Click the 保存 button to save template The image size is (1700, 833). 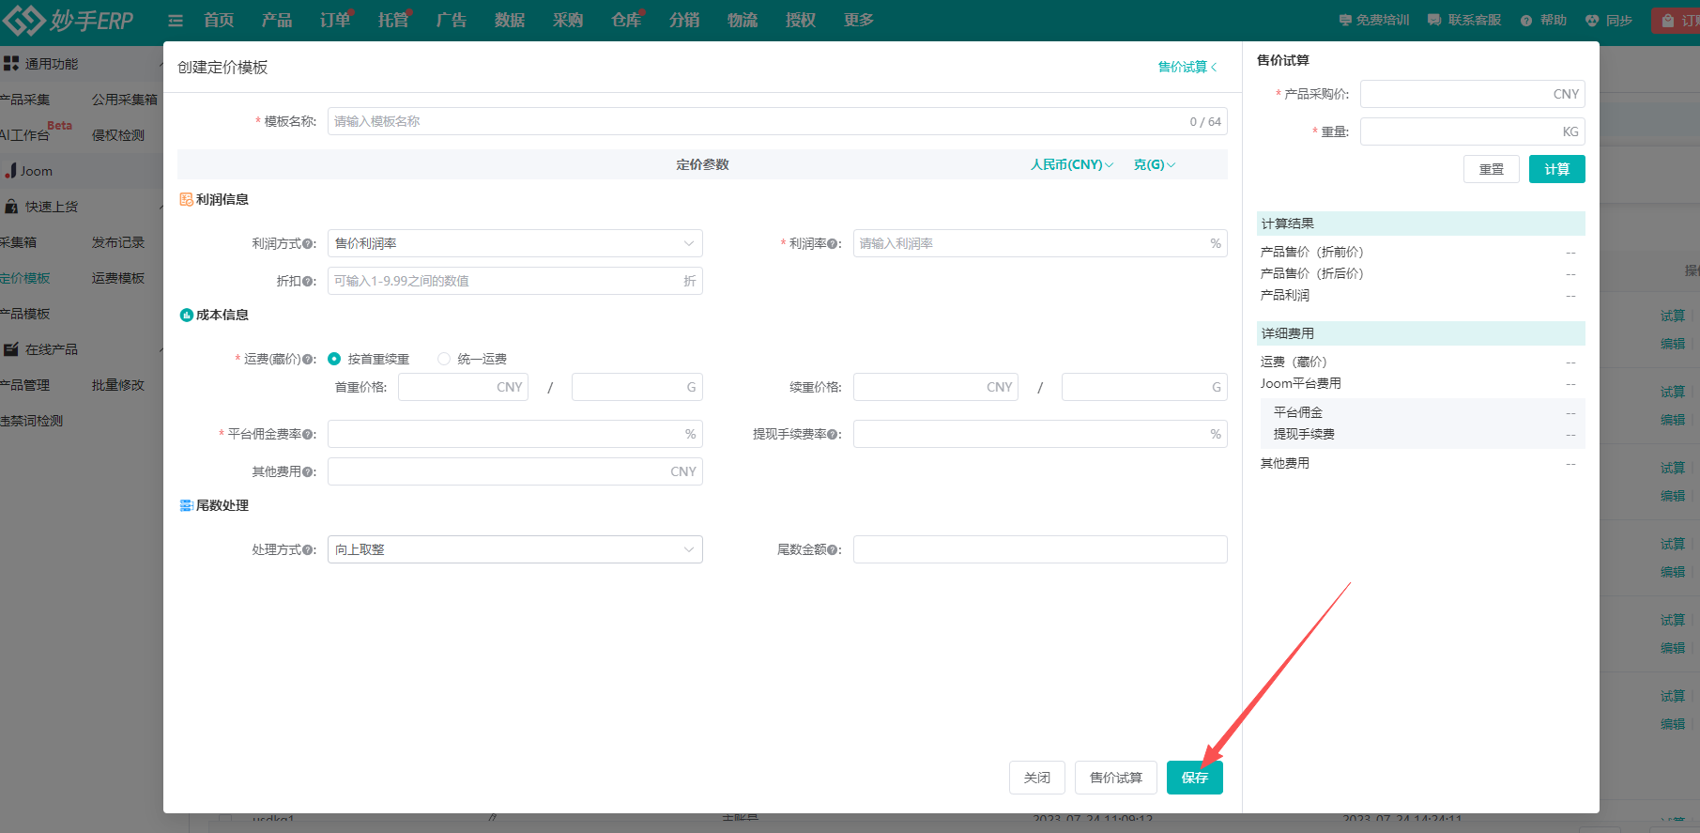click(x=1194, y=778)
